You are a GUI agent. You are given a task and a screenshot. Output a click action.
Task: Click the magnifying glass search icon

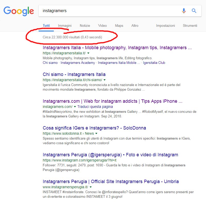(x=194, y=11)
